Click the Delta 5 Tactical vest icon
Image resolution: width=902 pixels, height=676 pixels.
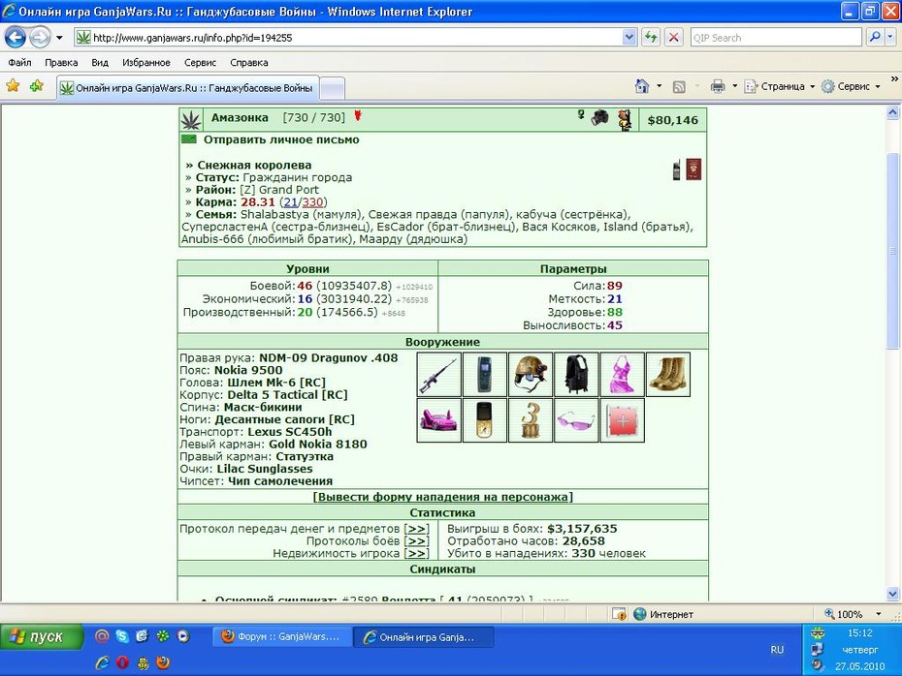click(x=576, y=375)
